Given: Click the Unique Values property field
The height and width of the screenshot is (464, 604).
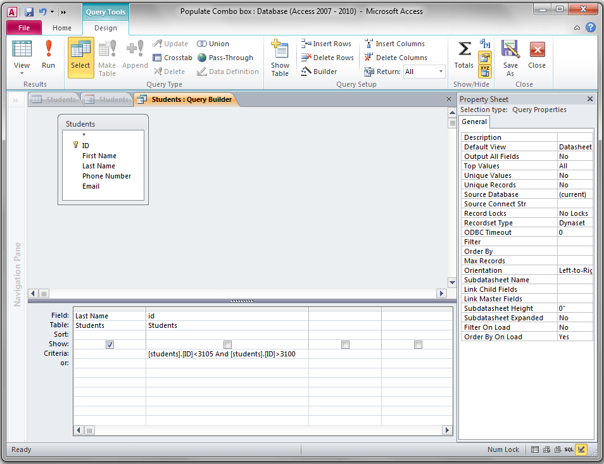Looking at the screenshot, I should 575,175.
